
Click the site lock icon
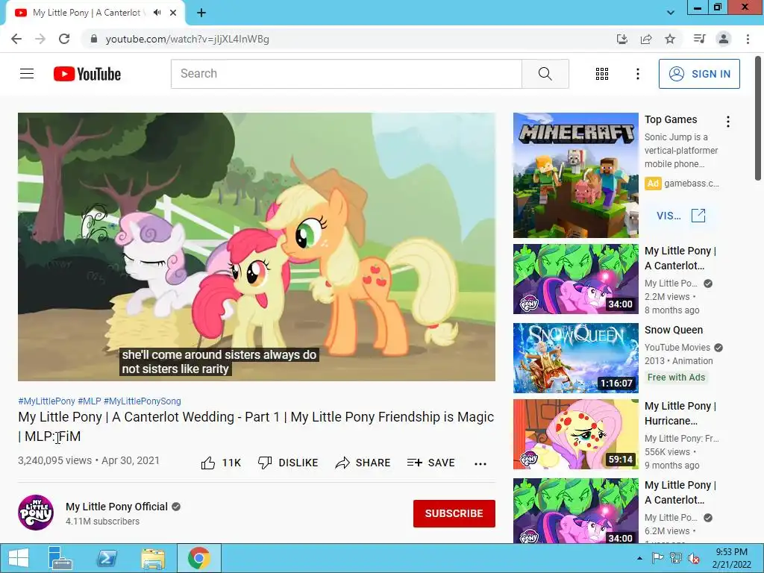click(x=94, y=39)
